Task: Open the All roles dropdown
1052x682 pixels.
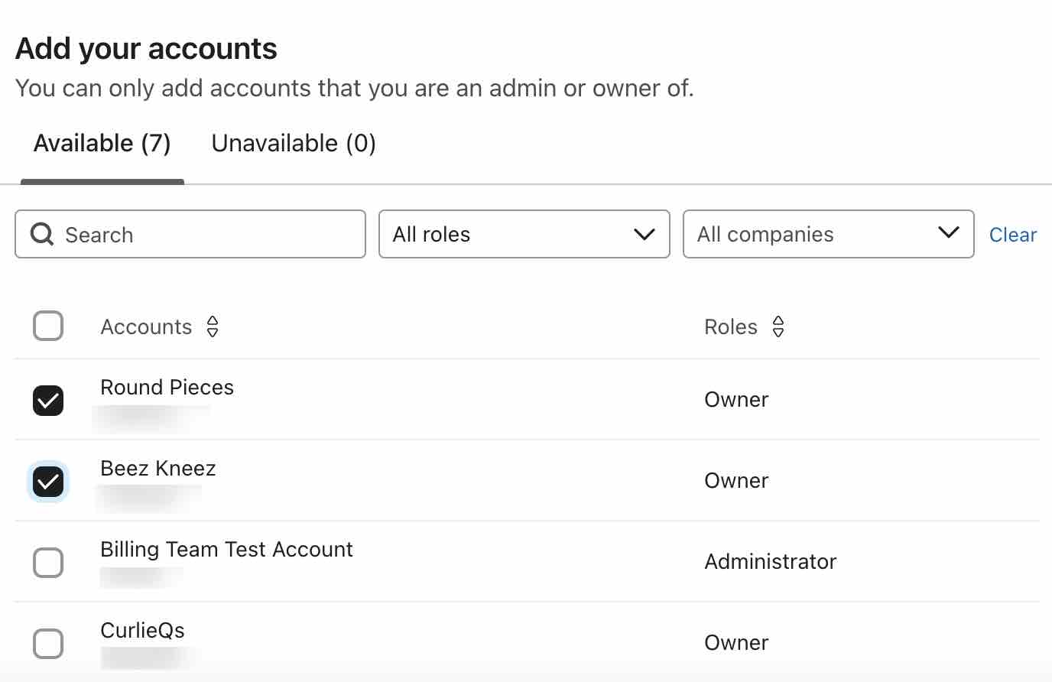Action: tap(524, 234)
